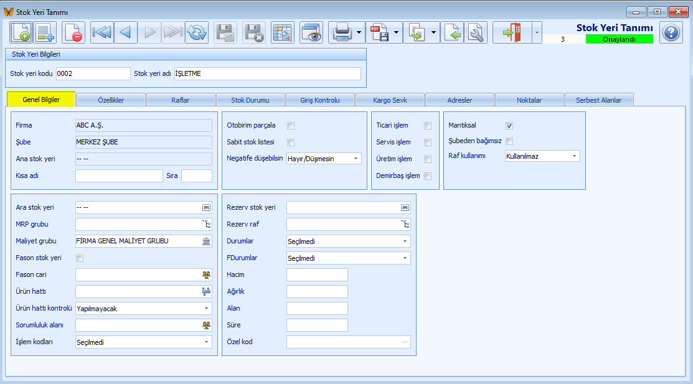Open help via question mark icon
This screenshot has width=693, height=384.
click(x=671, y=32)
